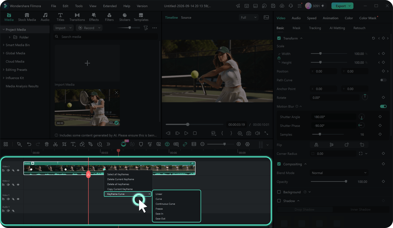Enable the Background checkbox
Viewport: 393px width, 228px height.
279,192
